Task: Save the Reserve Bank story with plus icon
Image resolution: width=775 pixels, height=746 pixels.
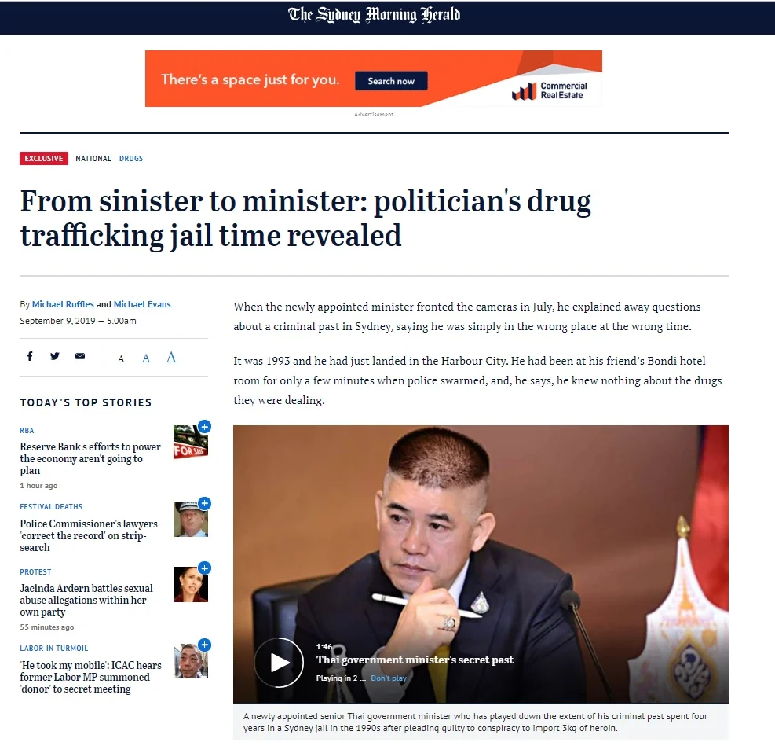Action: 205,426
